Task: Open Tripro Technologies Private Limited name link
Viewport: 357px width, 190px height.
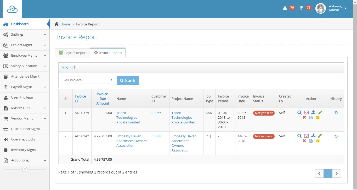Action: point(128,117)
